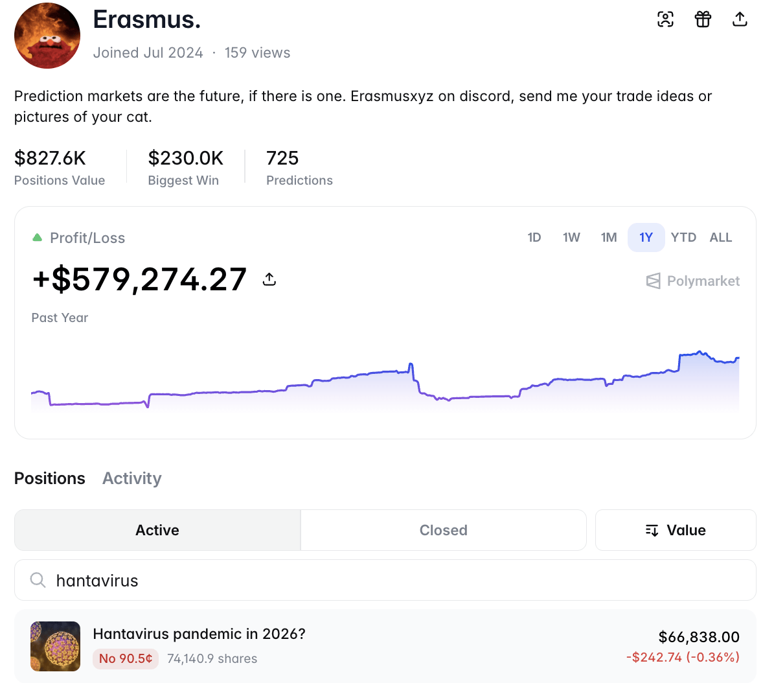Click the Polymarket logo watermark
This screenshot has width=763, height=683.
[693, 281]
